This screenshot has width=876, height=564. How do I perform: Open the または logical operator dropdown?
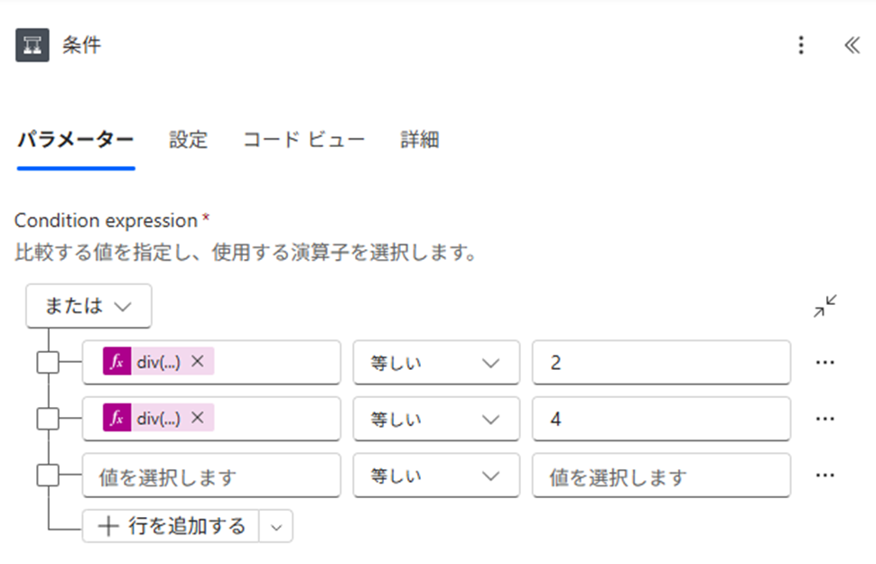89,306
